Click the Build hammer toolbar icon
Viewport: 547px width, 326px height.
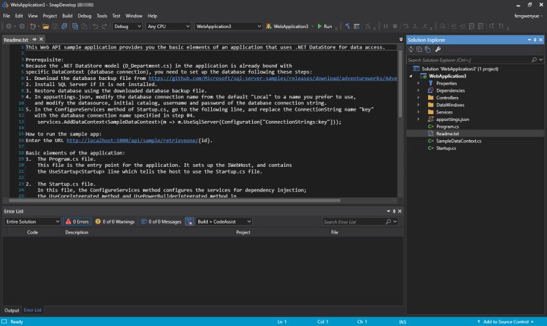coord(347,26)
